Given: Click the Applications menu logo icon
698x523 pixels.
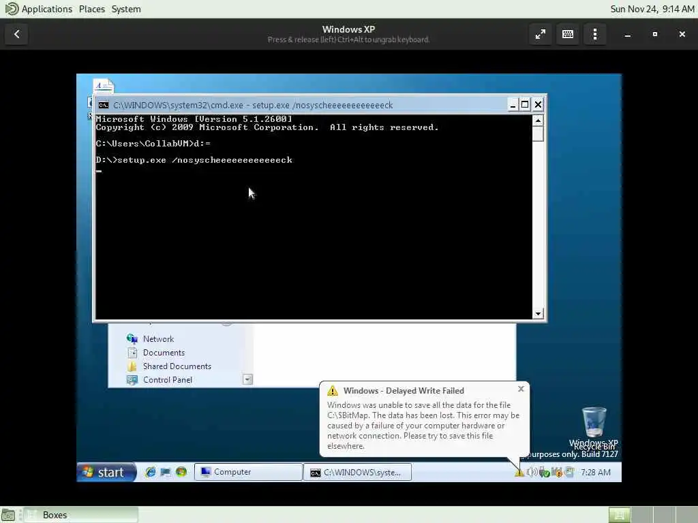Looking at the screenshot, I should (x=12, y=9).
